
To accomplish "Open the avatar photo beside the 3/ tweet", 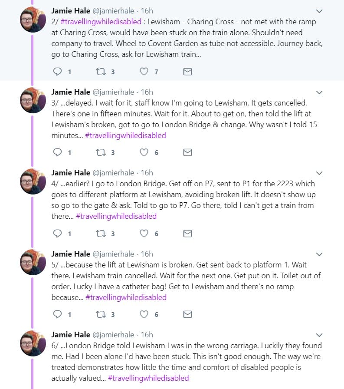I will 33,100.
